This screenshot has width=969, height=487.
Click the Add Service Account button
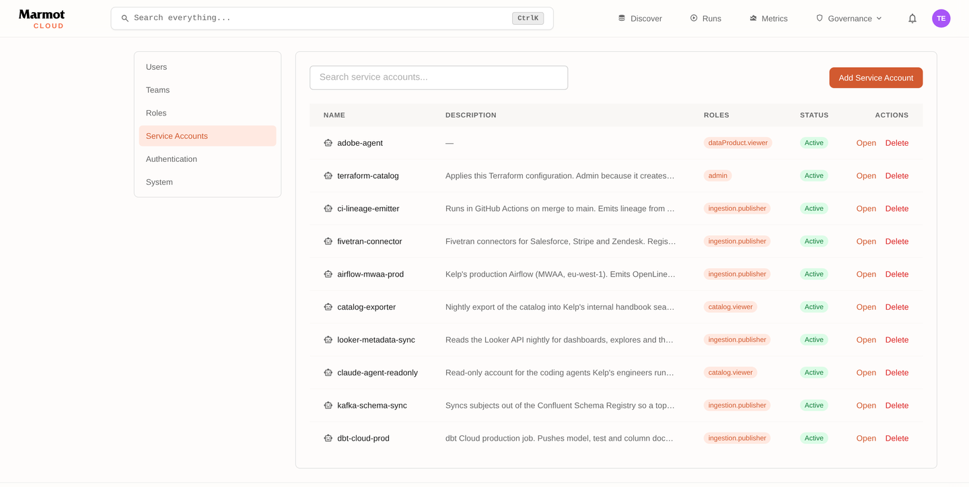(875, 78)
